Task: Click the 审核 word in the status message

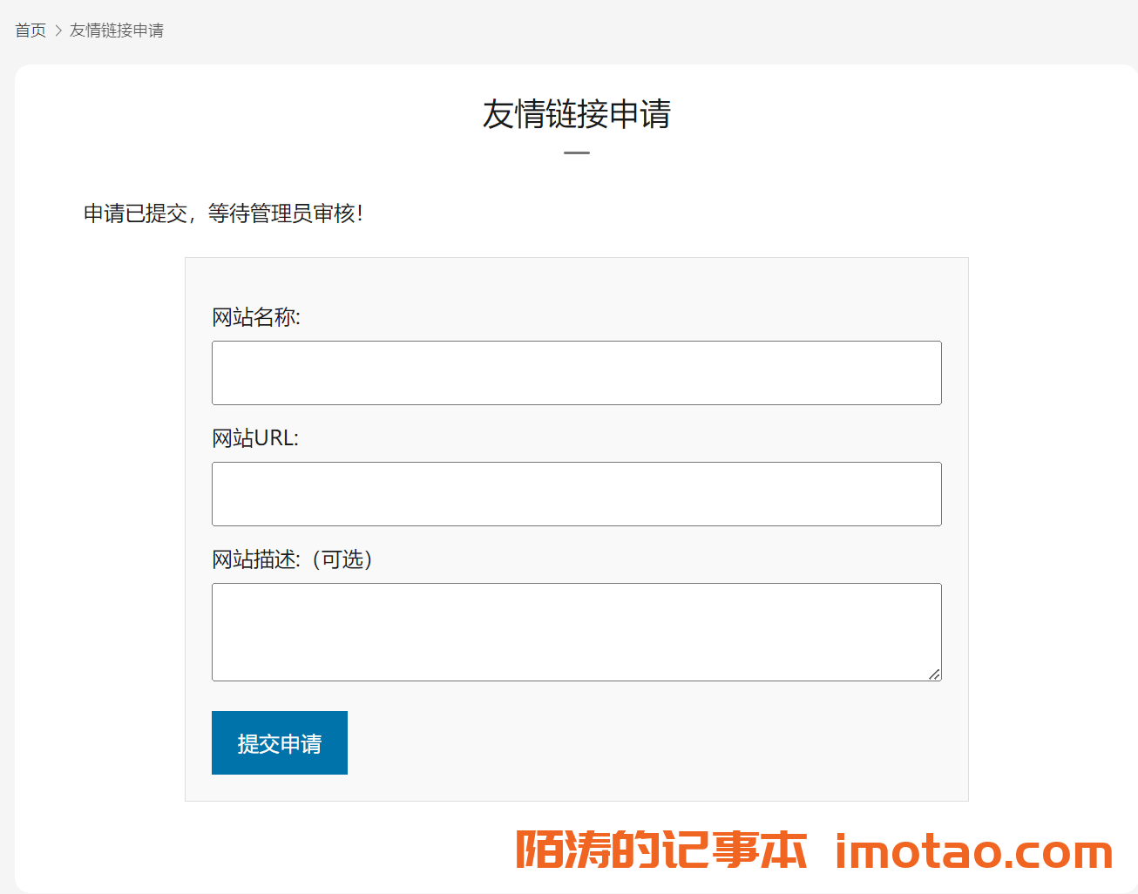Action: [x=334, y=213]
